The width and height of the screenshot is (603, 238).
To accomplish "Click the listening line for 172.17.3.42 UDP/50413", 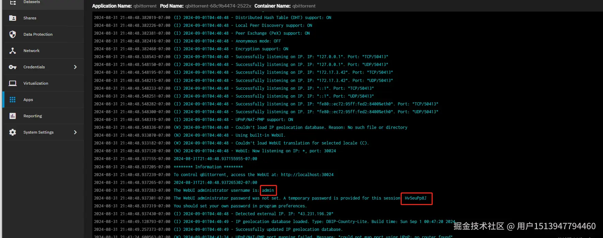I will (244, 81).
